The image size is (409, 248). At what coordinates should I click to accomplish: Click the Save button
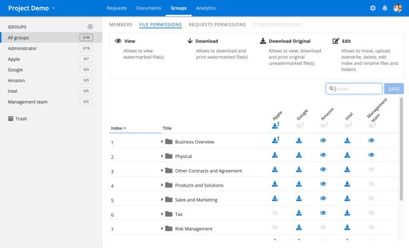point(394,89)
